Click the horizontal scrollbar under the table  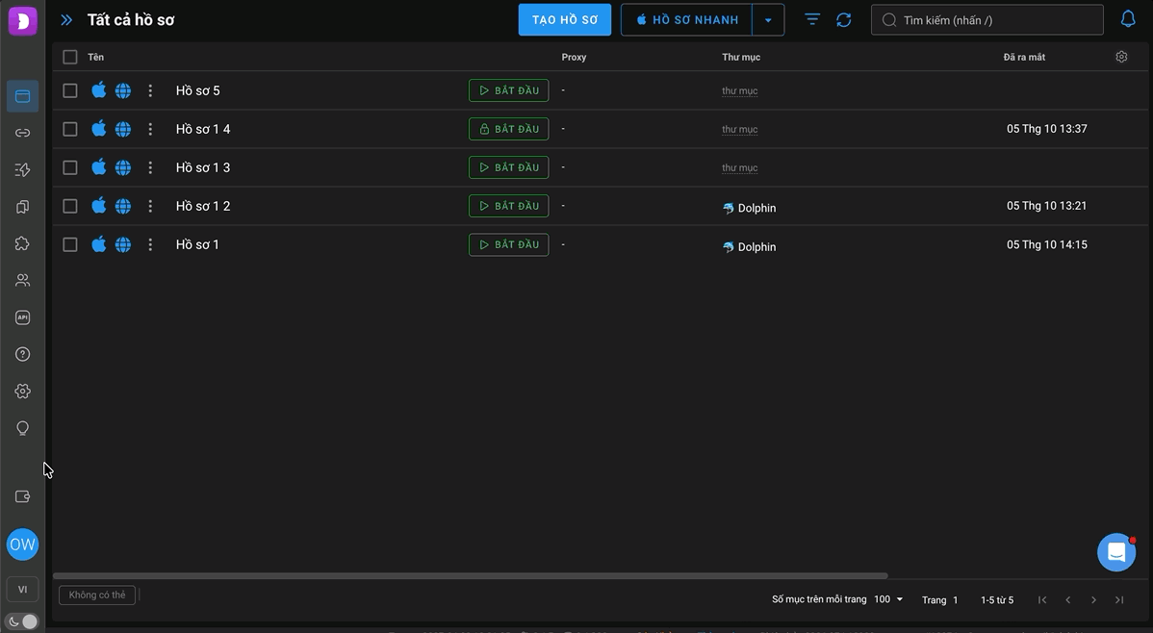(x=470, y=575)
